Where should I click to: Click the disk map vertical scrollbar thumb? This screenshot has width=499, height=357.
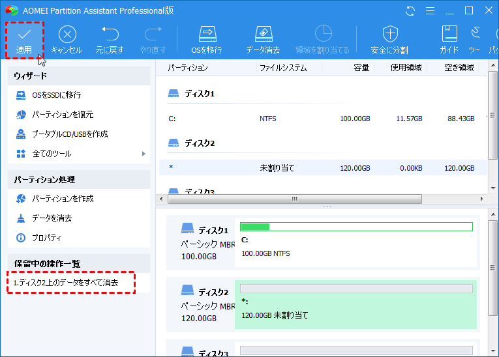493,268
